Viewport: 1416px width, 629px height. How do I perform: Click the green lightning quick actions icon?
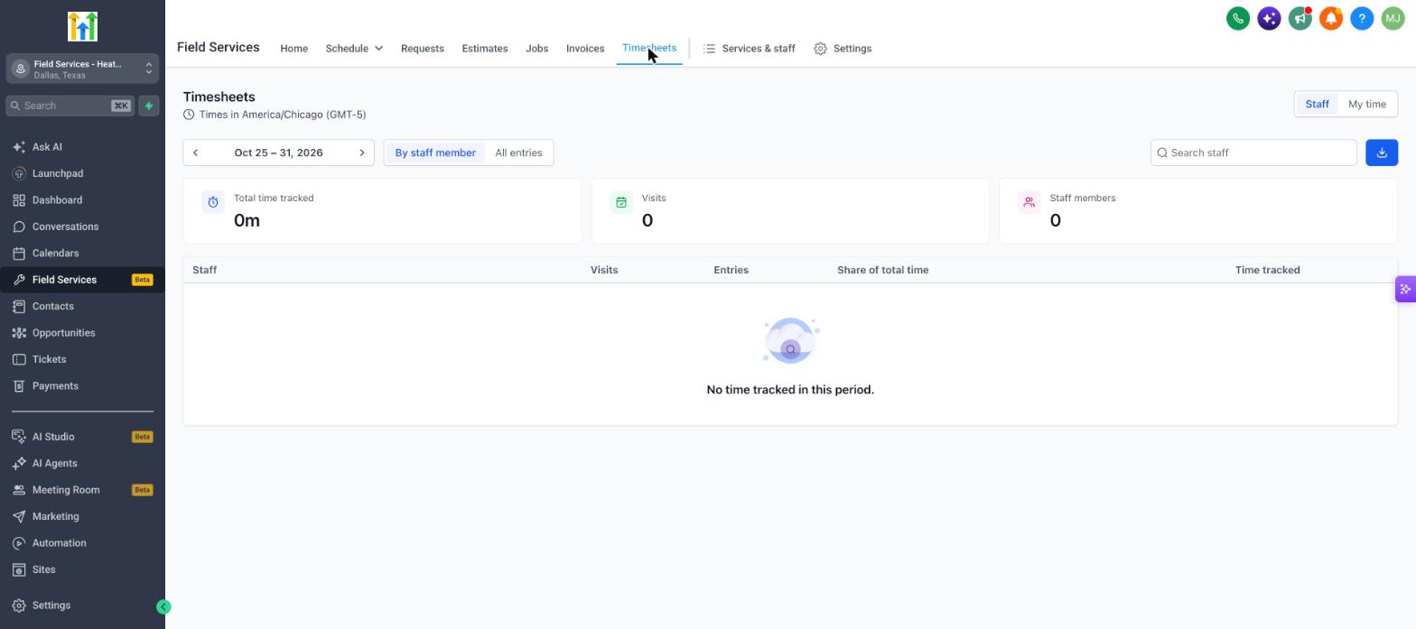[149, 106]
